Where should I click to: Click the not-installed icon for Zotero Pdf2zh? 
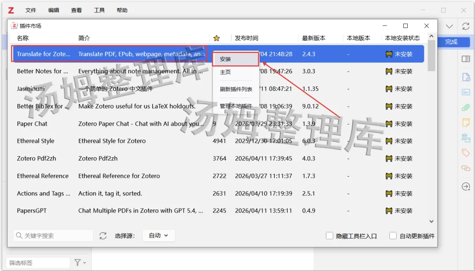[x=389, y=159]
